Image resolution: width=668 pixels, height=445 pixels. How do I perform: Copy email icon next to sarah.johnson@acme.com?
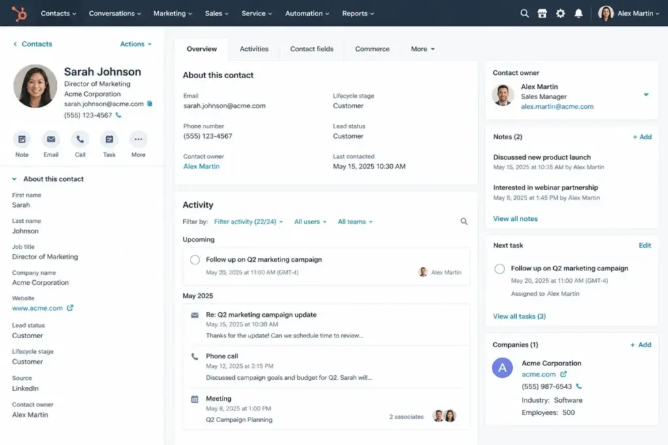click(x=149, y=104)
